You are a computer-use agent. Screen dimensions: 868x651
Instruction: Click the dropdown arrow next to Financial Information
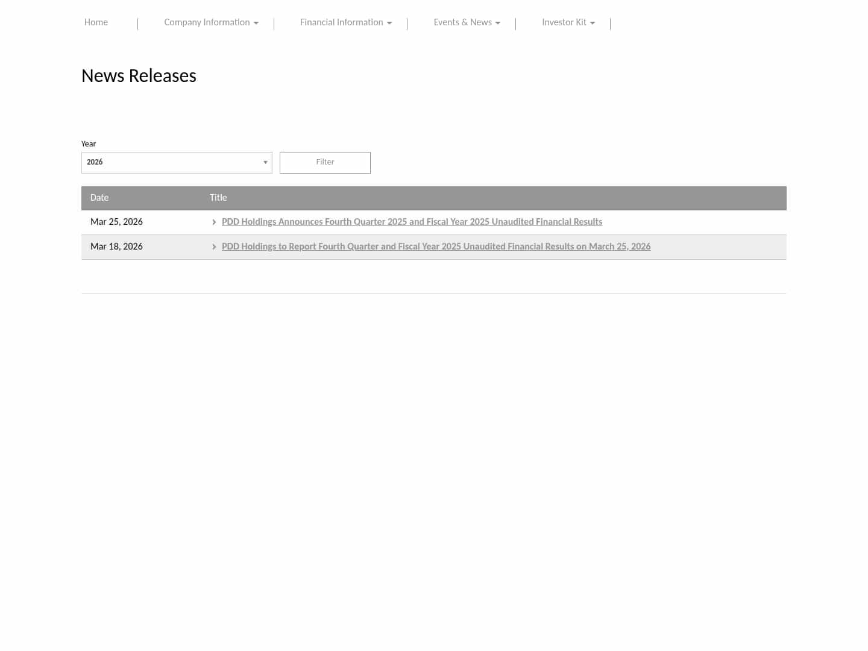(x=389, y=23)
